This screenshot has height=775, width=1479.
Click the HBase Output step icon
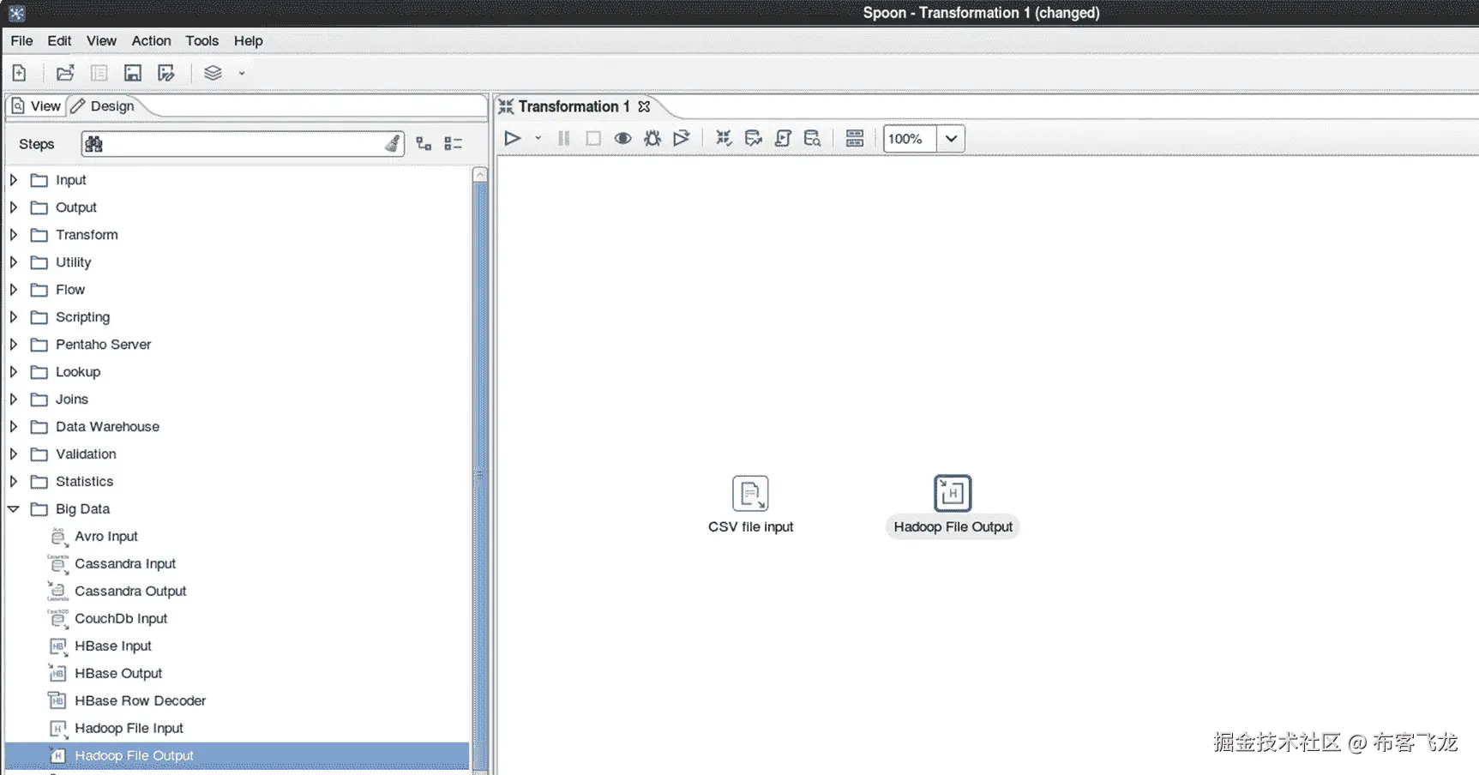[x=57, y=674]
